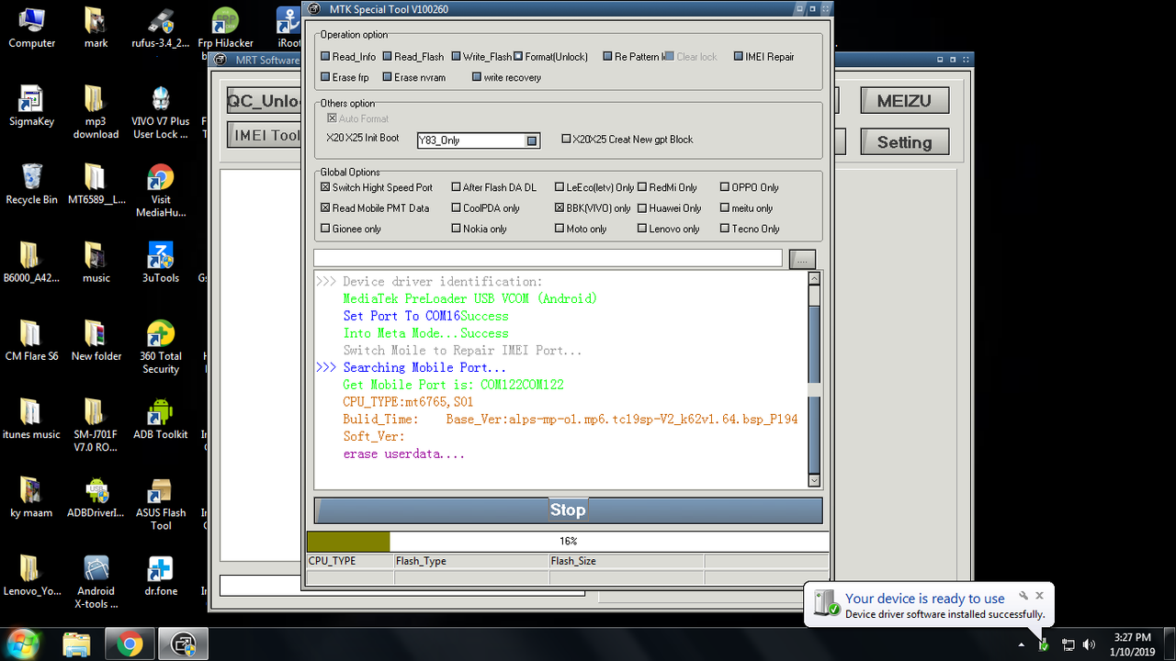Open ky maam desktop item

coord(31,498)
